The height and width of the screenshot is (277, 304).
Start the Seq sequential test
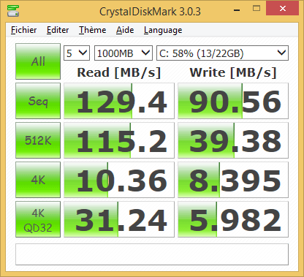point(38,101)
